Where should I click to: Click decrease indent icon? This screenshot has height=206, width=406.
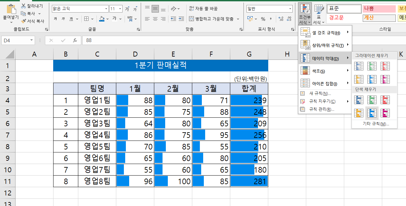tap(173, 19)
